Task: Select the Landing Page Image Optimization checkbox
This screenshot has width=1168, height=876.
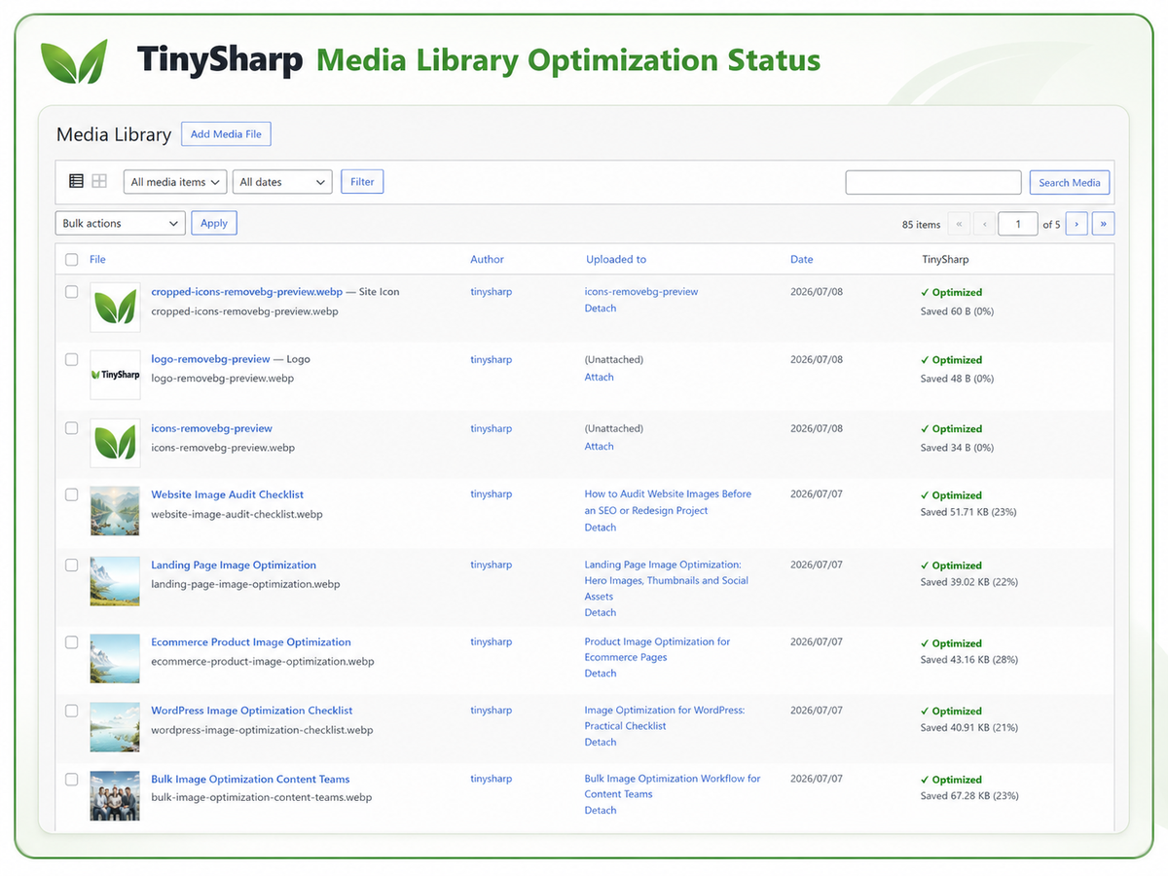Action: 71,565
